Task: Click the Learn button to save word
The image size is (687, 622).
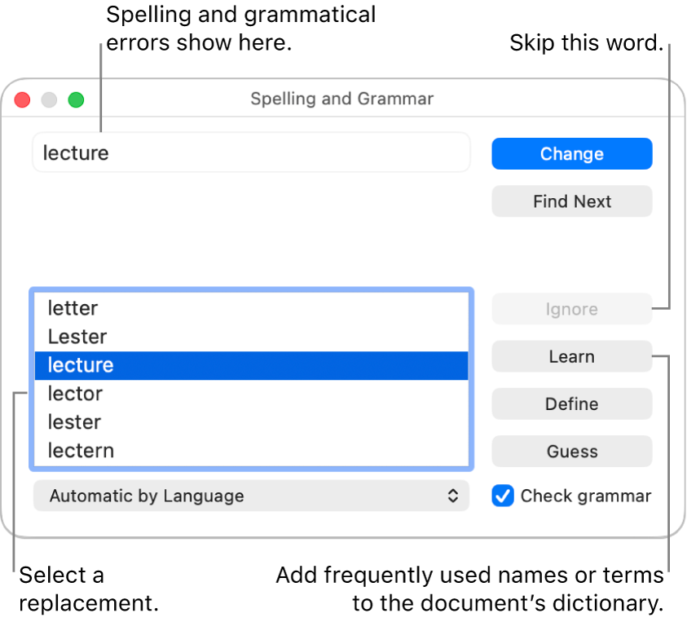Action: [x=571, y=356]
